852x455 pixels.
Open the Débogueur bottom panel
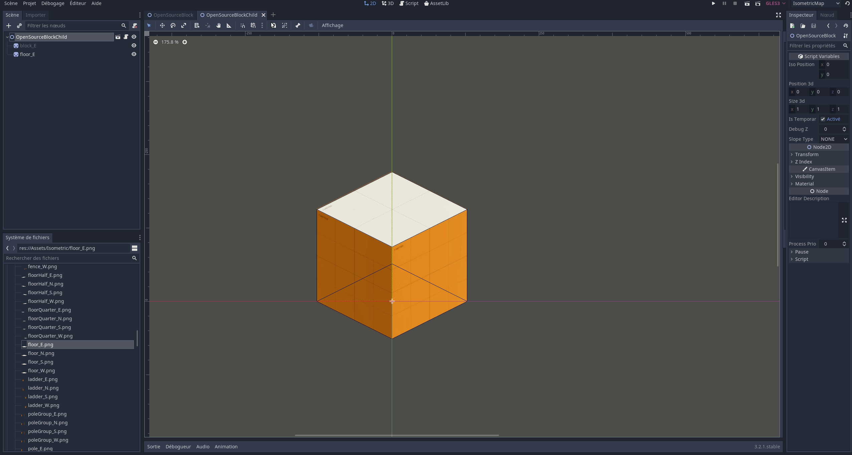point(178,447)
